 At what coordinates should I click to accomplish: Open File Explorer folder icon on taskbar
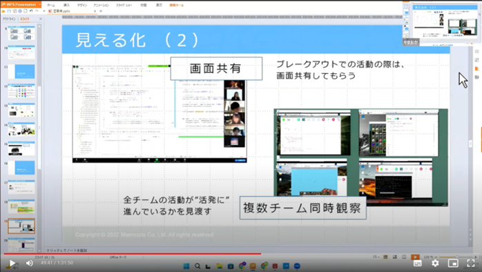219,266
